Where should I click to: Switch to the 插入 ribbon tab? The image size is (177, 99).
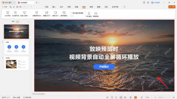54,7
